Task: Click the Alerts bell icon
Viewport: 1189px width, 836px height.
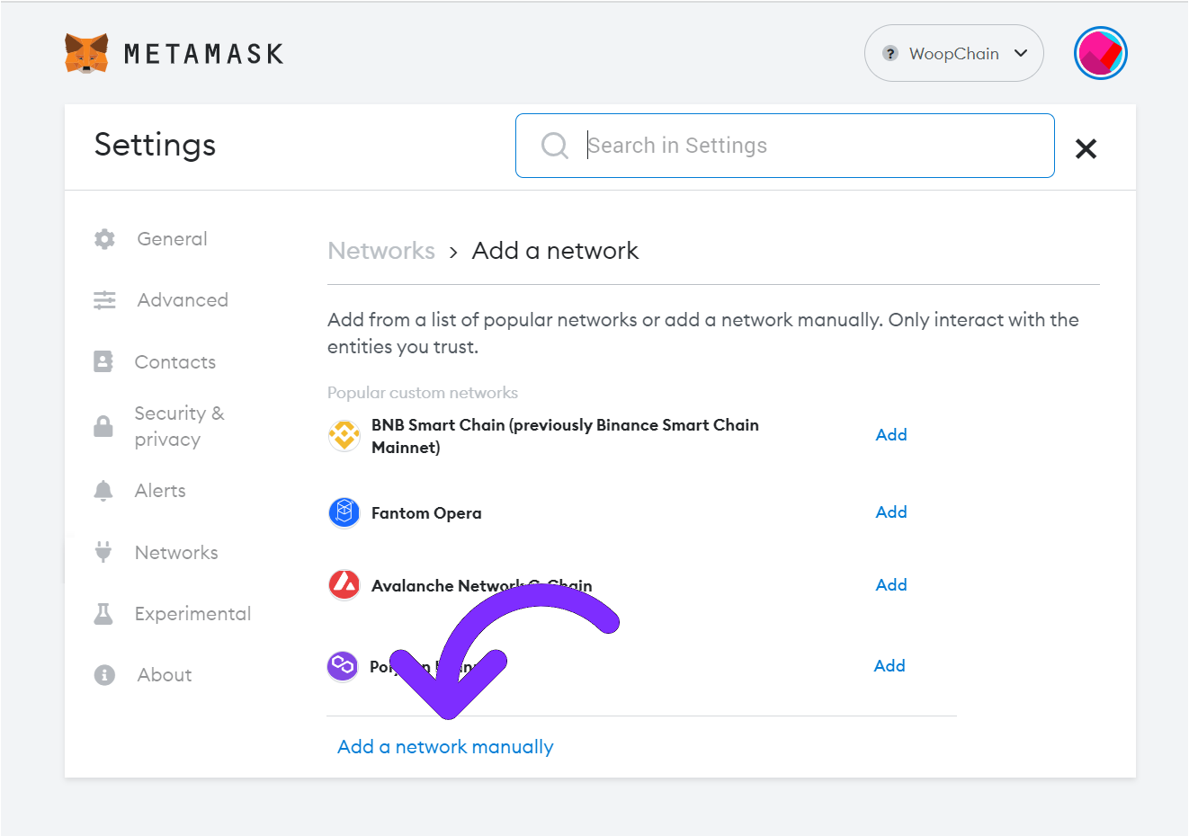Action: [103, 490]
